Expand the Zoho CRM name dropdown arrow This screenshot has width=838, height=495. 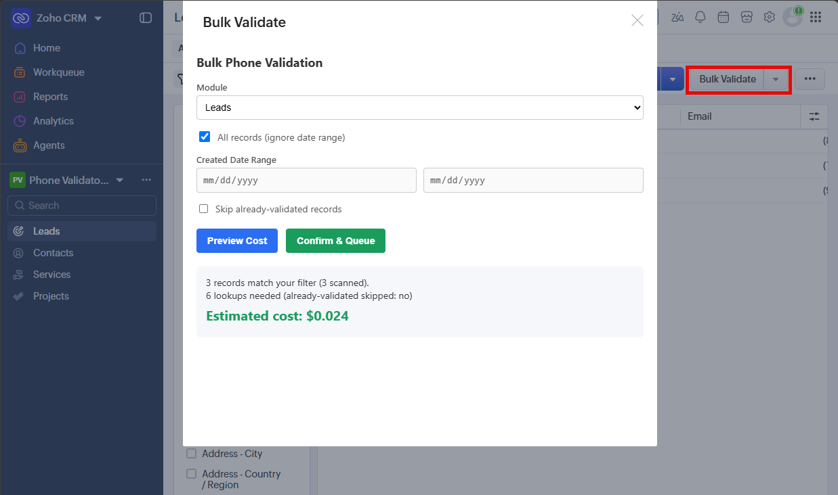click(x=98, y=18)
